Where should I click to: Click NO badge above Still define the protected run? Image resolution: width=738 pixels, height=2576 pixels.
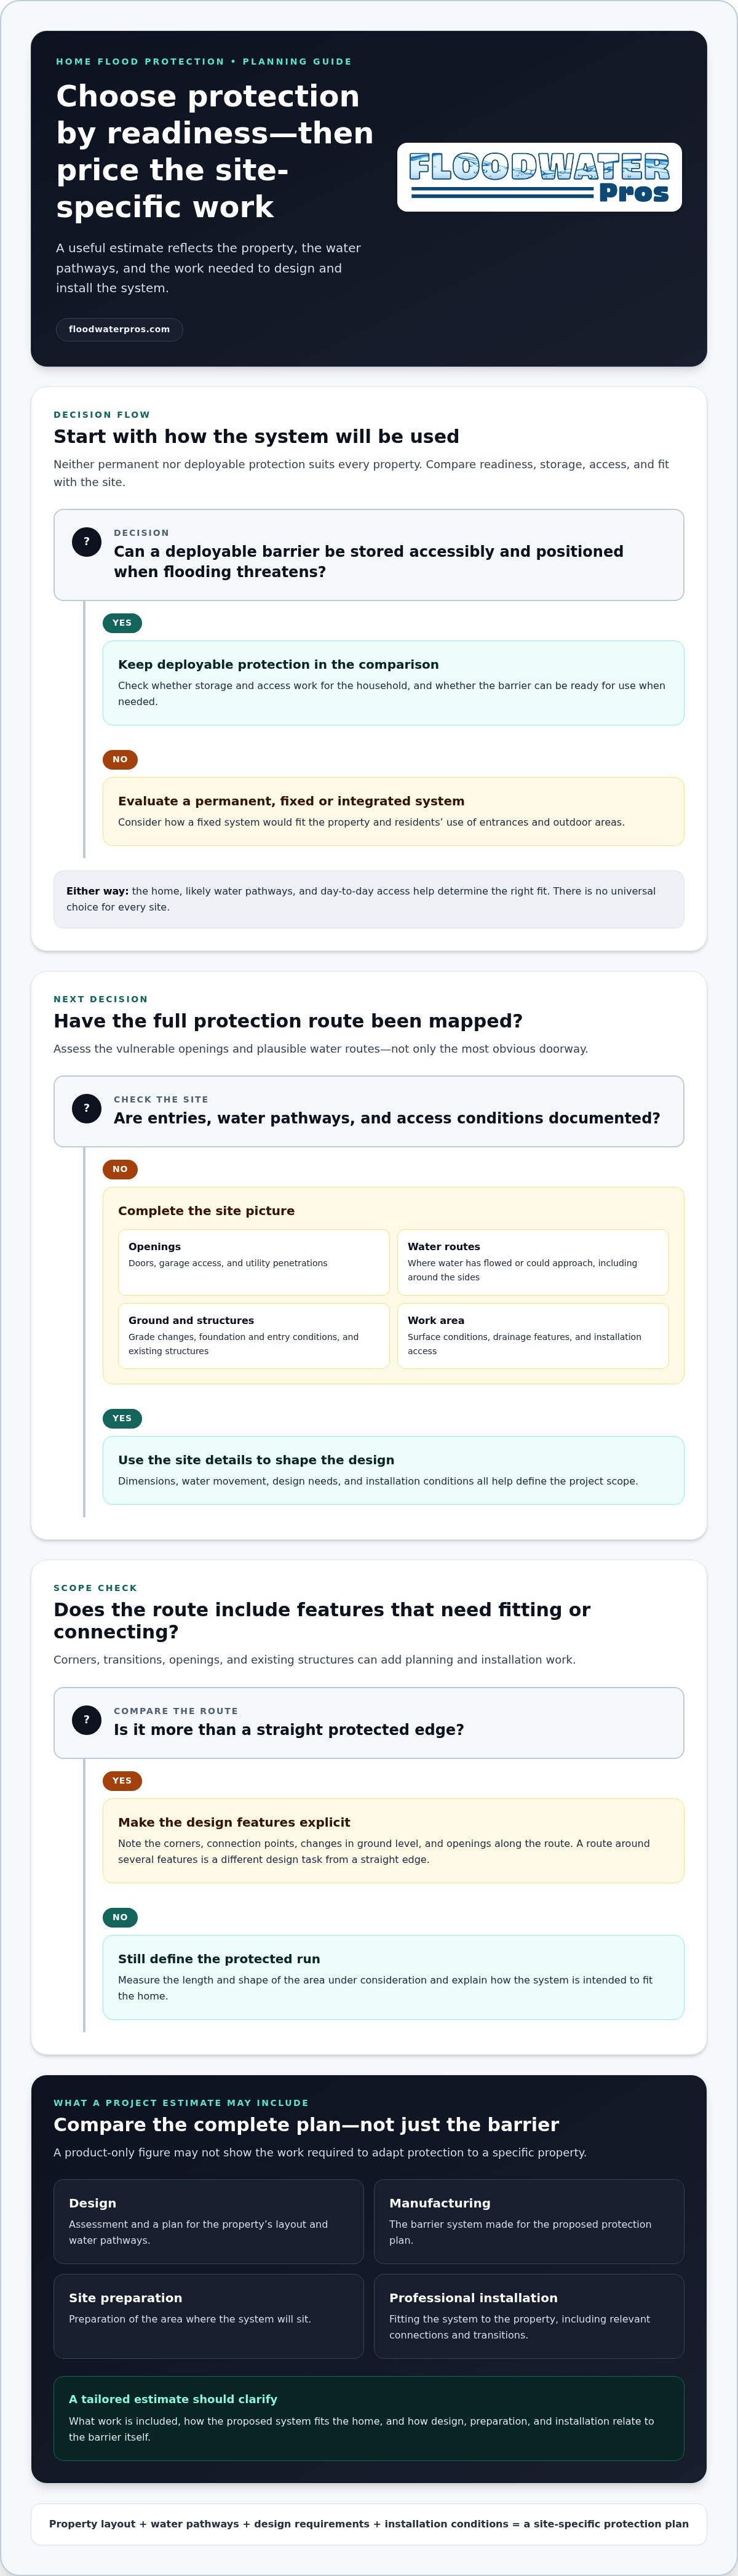coord(120,1917)
